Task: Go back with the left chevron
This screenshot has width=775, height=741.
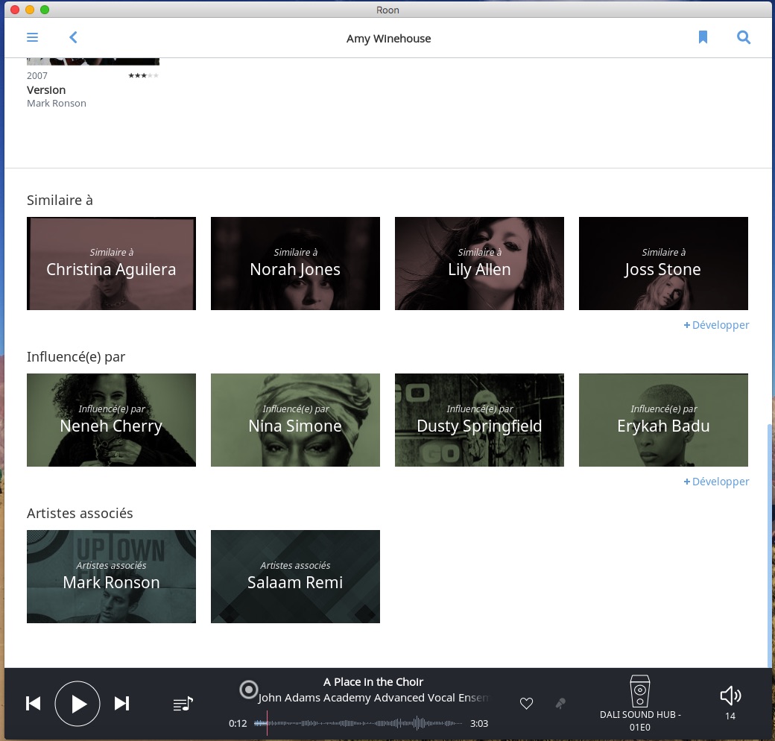Action: pos(73,37)
